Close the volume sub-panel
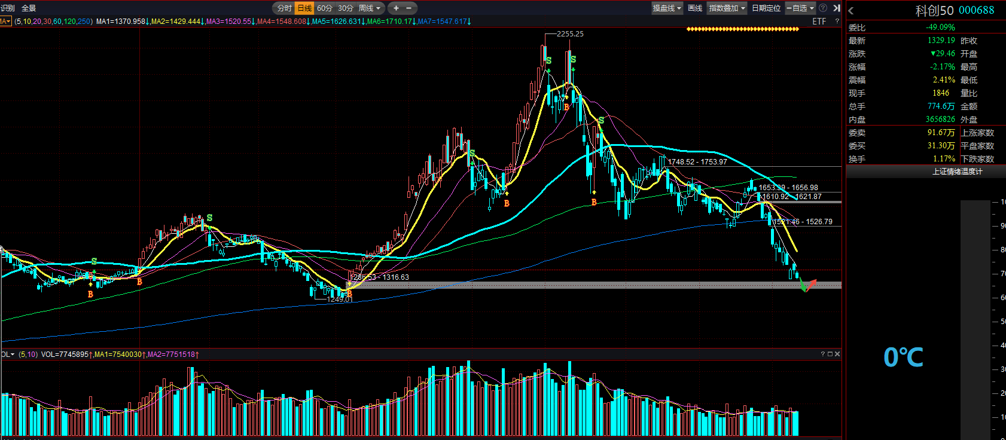The image size is (1006, 440). [837, 355]
